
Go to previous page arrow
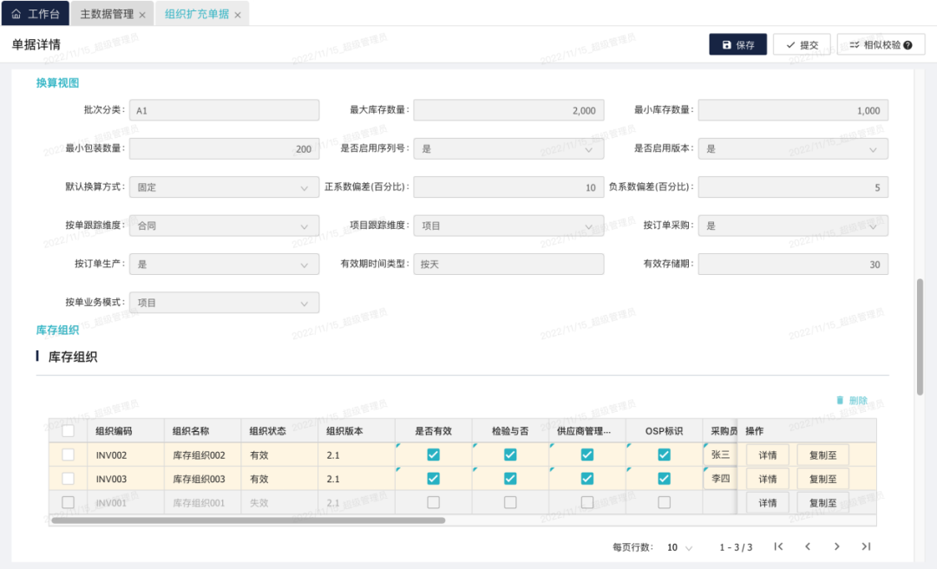click(x=808, y=546)
